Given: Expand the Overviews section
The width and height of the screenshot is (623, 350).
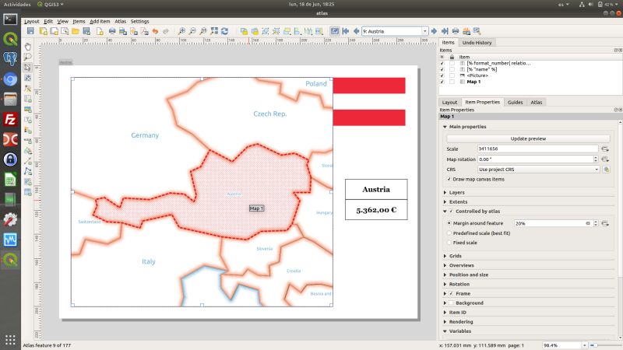Looking at the screenshot, I should pos(445,265).
